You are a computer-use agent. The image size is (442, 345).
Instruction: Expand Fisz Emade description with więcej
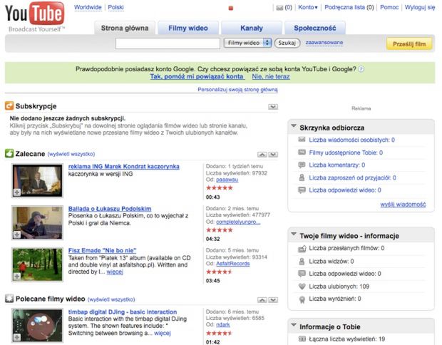point(115,272)
